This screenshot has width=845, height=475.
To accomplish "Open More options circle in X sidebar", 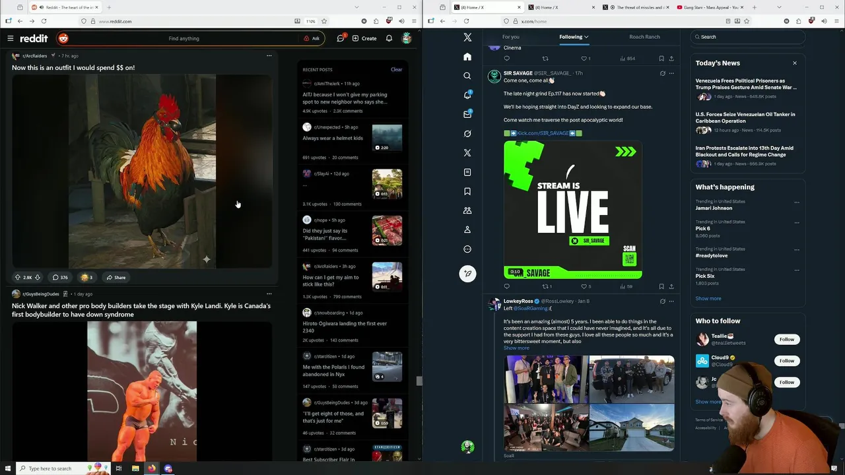I will pyautogui.click(x=467, y=249).
